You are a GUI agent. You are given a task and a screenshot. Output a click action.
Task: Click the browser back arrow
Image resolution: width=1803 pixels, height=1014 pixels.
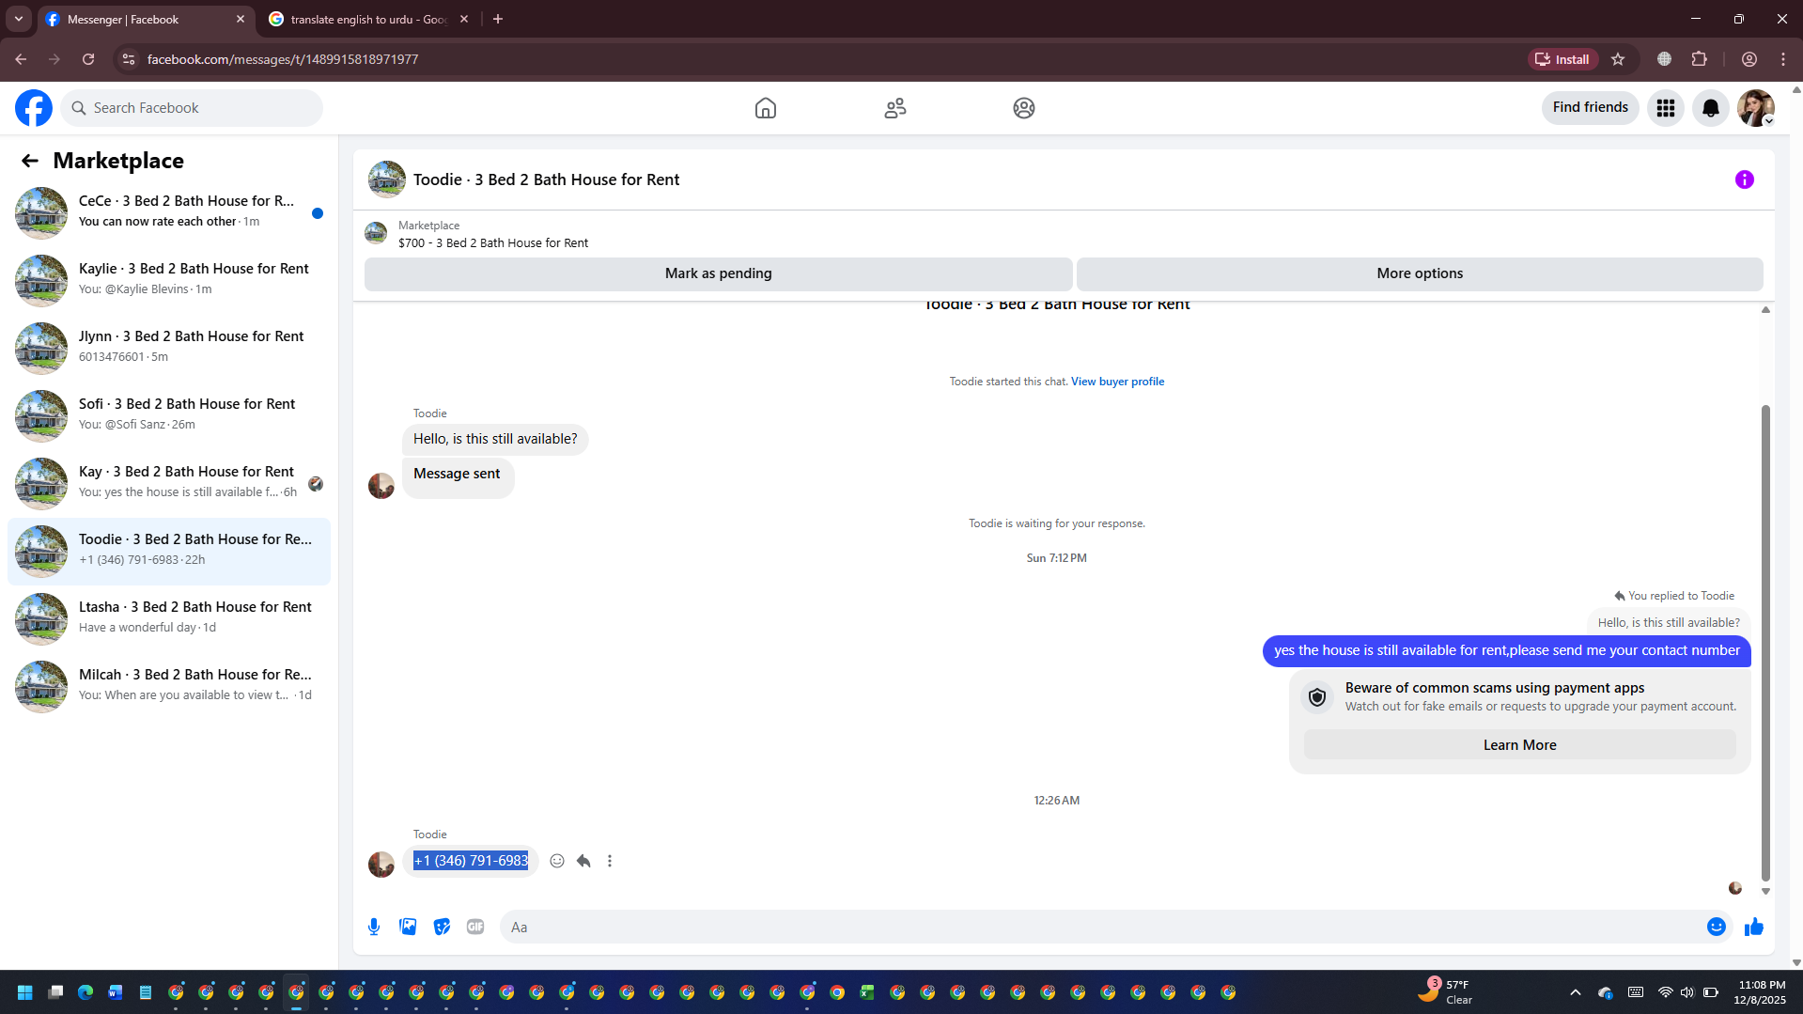click(21, 59)
